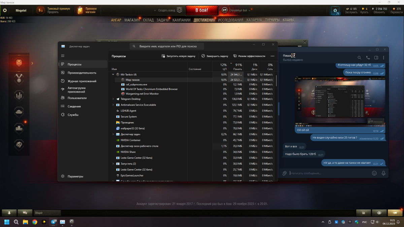Expand the Telegram Desktop process group
This screenshot has width=404, height=227.
pyautogui.click(x=113, y=99)
